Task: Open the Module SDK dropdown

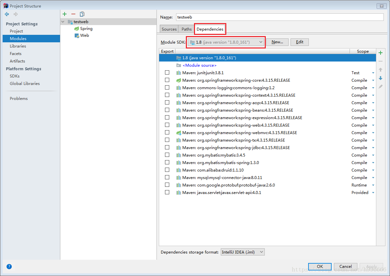Action: [226, 42]
